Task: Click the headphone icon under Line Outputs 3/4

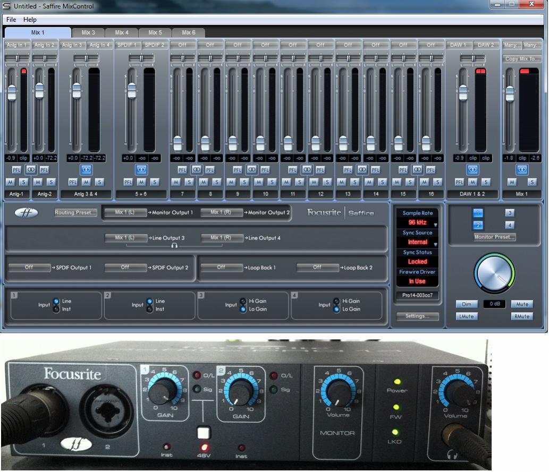Action: click(174, 246)
